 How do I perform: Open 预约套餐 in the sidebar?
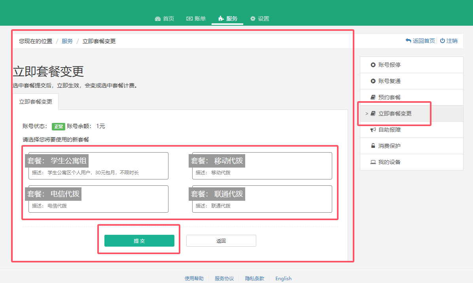click(x=389, y=97)
